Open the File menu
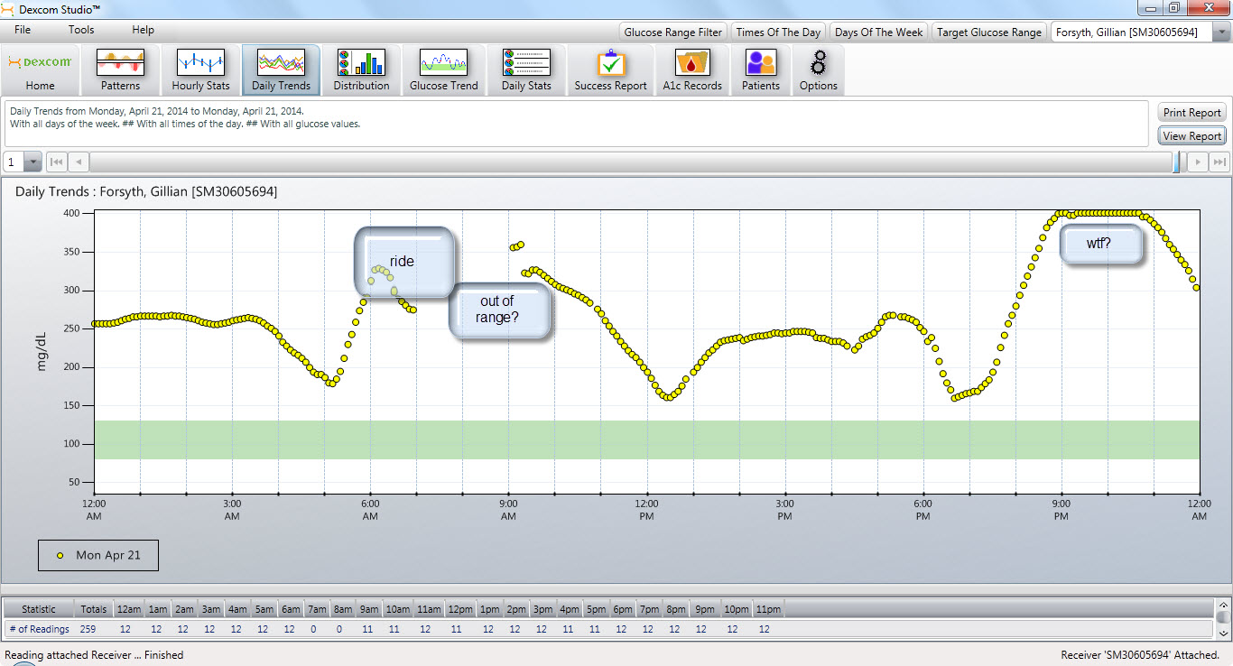 (23, 30)
